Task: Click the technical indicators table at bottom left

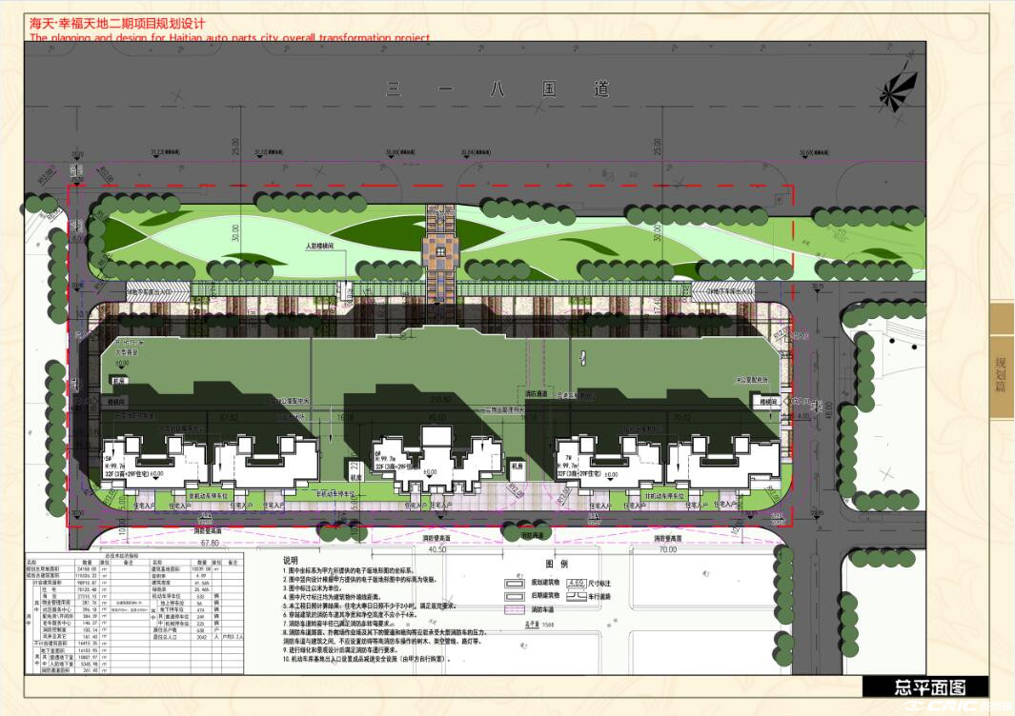Action: tap(134, 614)
